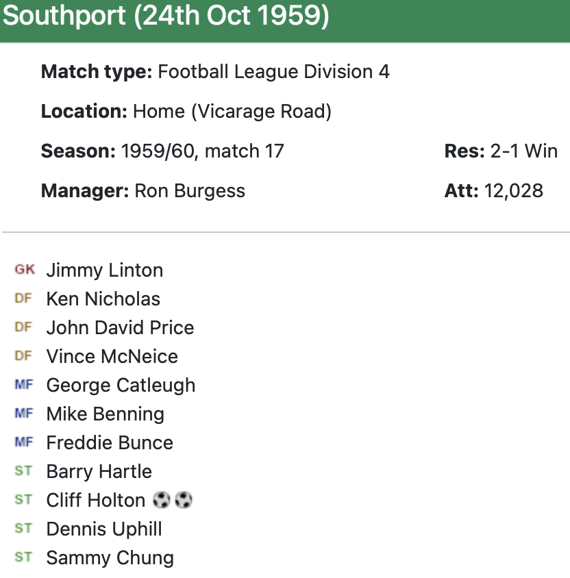
Task: Click the ST icon next to Barry Hartle
Action: 23,471
